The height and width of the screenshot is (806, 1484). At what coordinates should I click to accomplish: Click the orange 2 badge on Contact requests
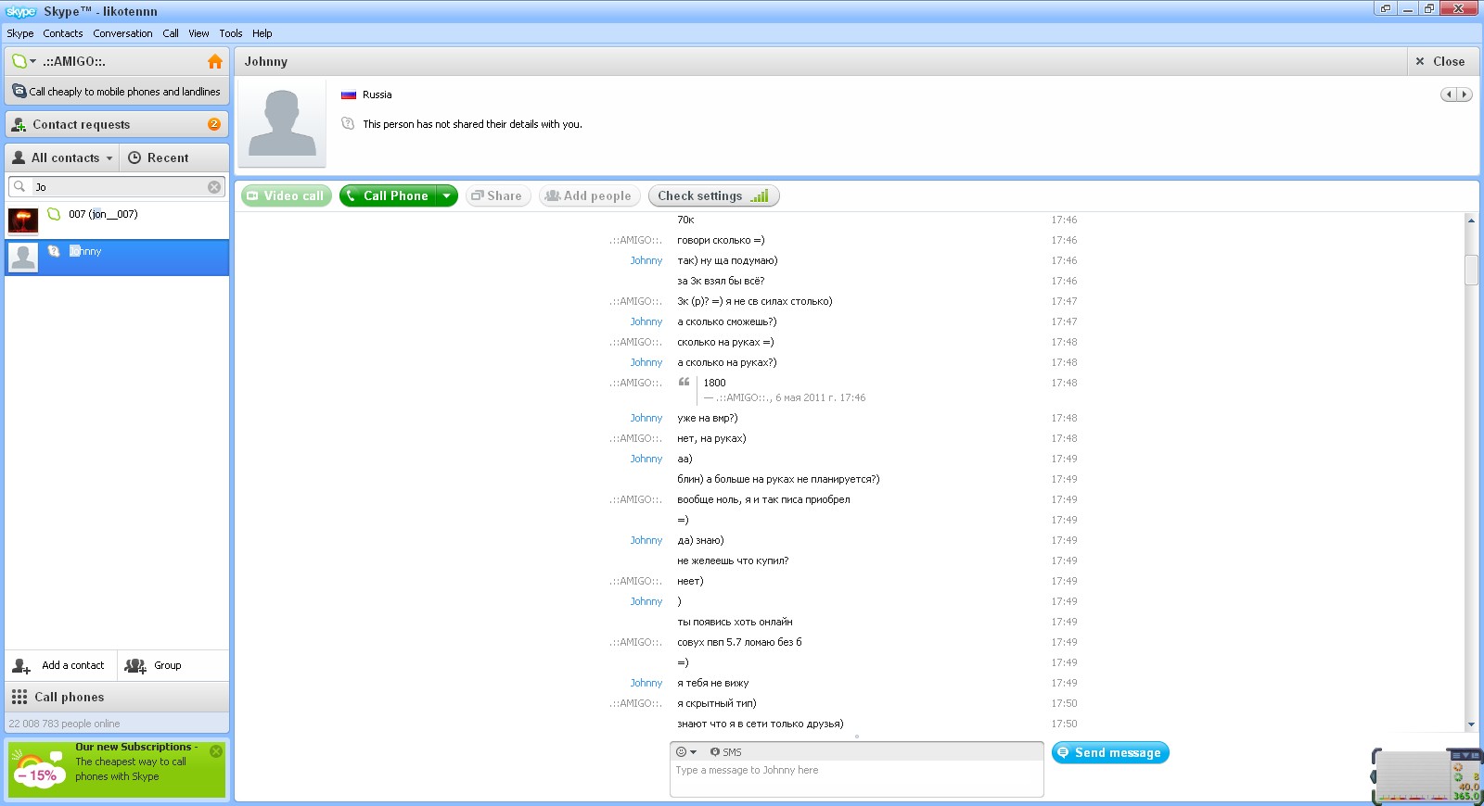(214, 124)
